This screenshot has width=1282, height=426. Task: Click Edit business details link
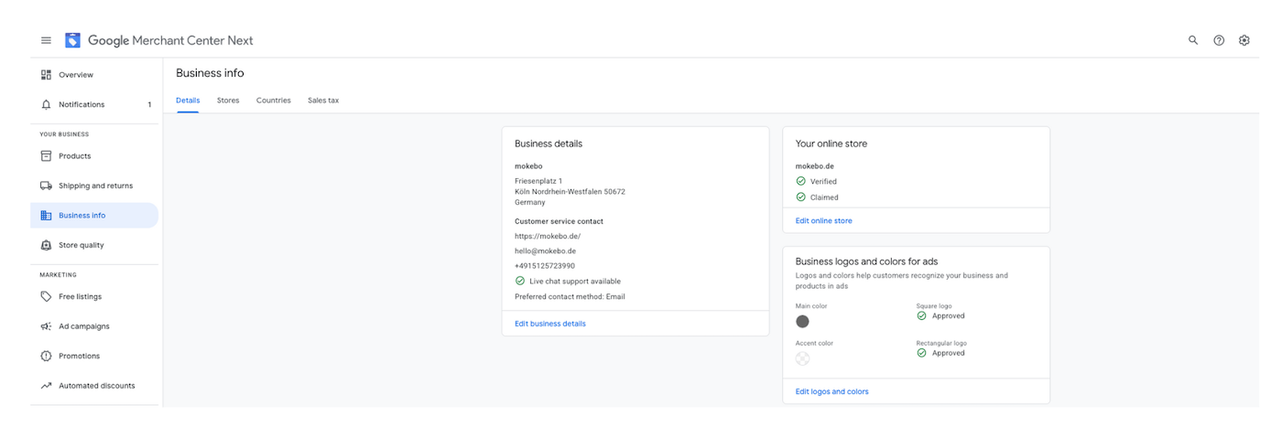[x=550, y=324]
